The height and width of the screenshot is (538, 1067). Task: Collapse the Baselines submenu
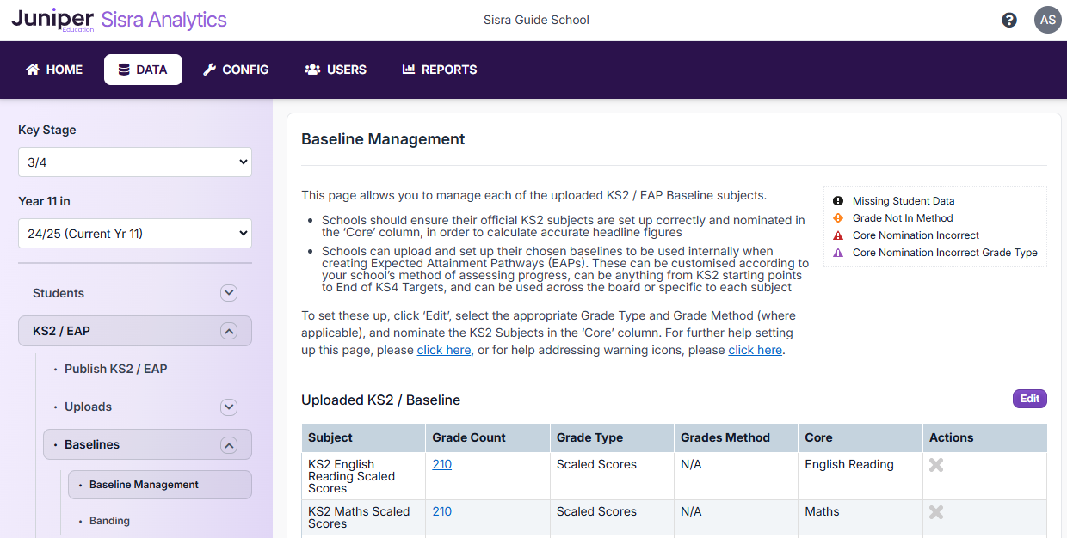(228, 444)
